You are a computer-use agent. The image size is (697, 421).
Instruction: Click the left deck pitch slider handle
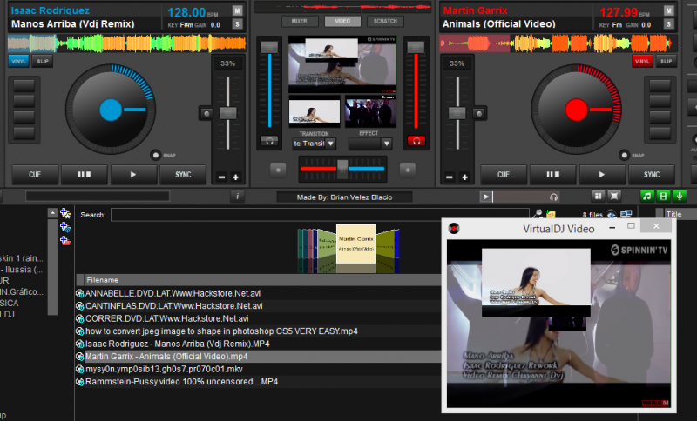point(228,113)
